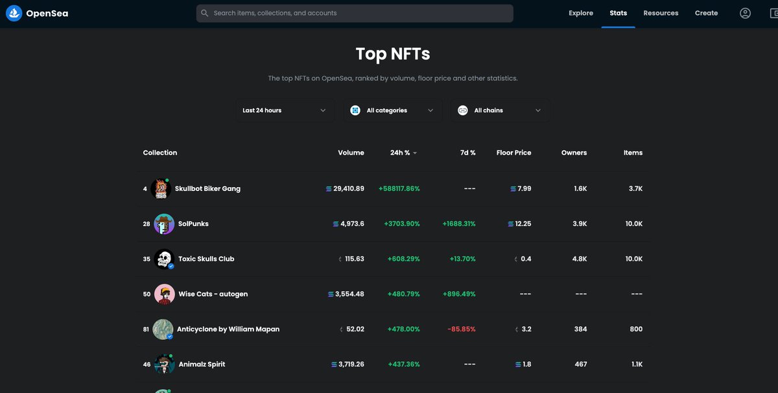The height and width of the screenshot is (393, 778).
Task: Open Anticyclone by William Mapan link
Action: pos(228,330)
